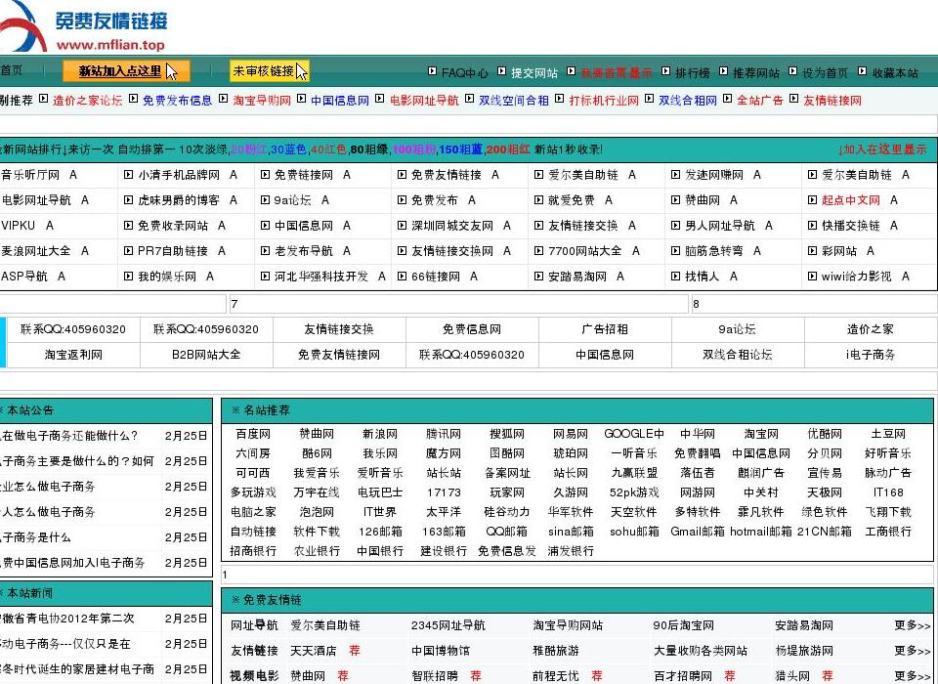The image size is (938, 684).
Task: Choose 收藏本站 in the top navigation
Action: point(895,73)
